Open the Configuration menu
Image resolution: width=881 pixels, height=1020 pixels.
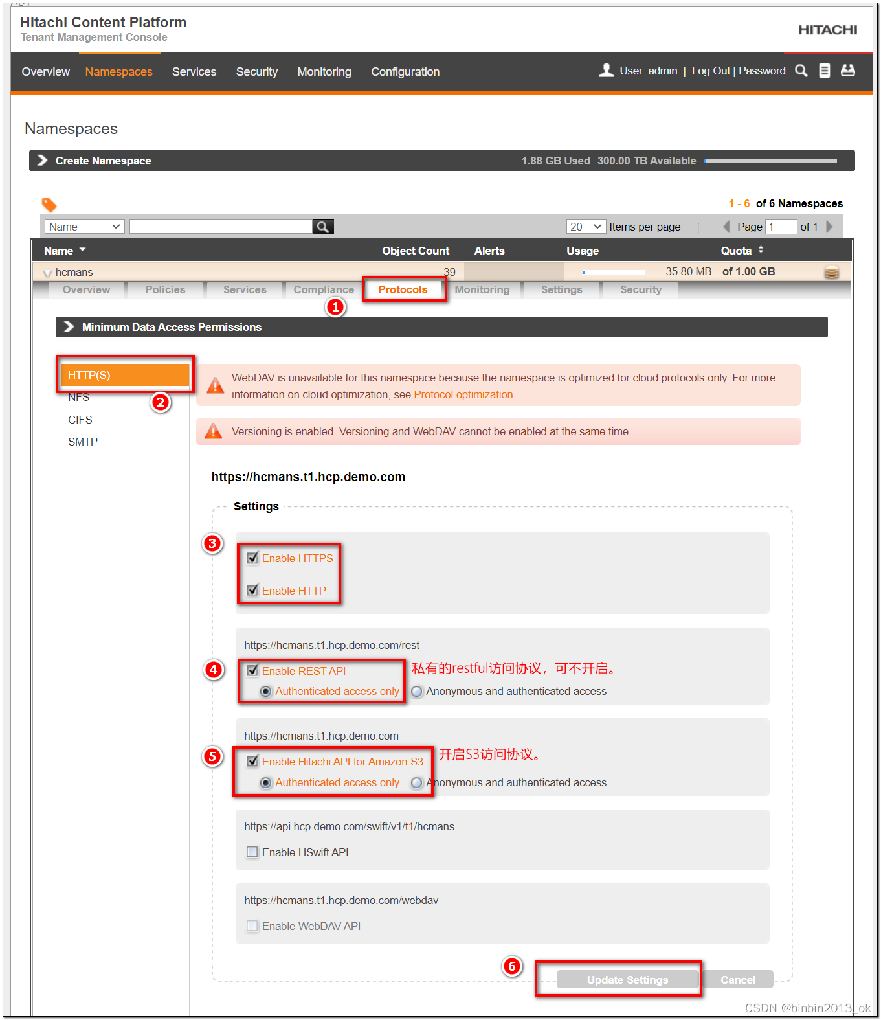[405, 71]
